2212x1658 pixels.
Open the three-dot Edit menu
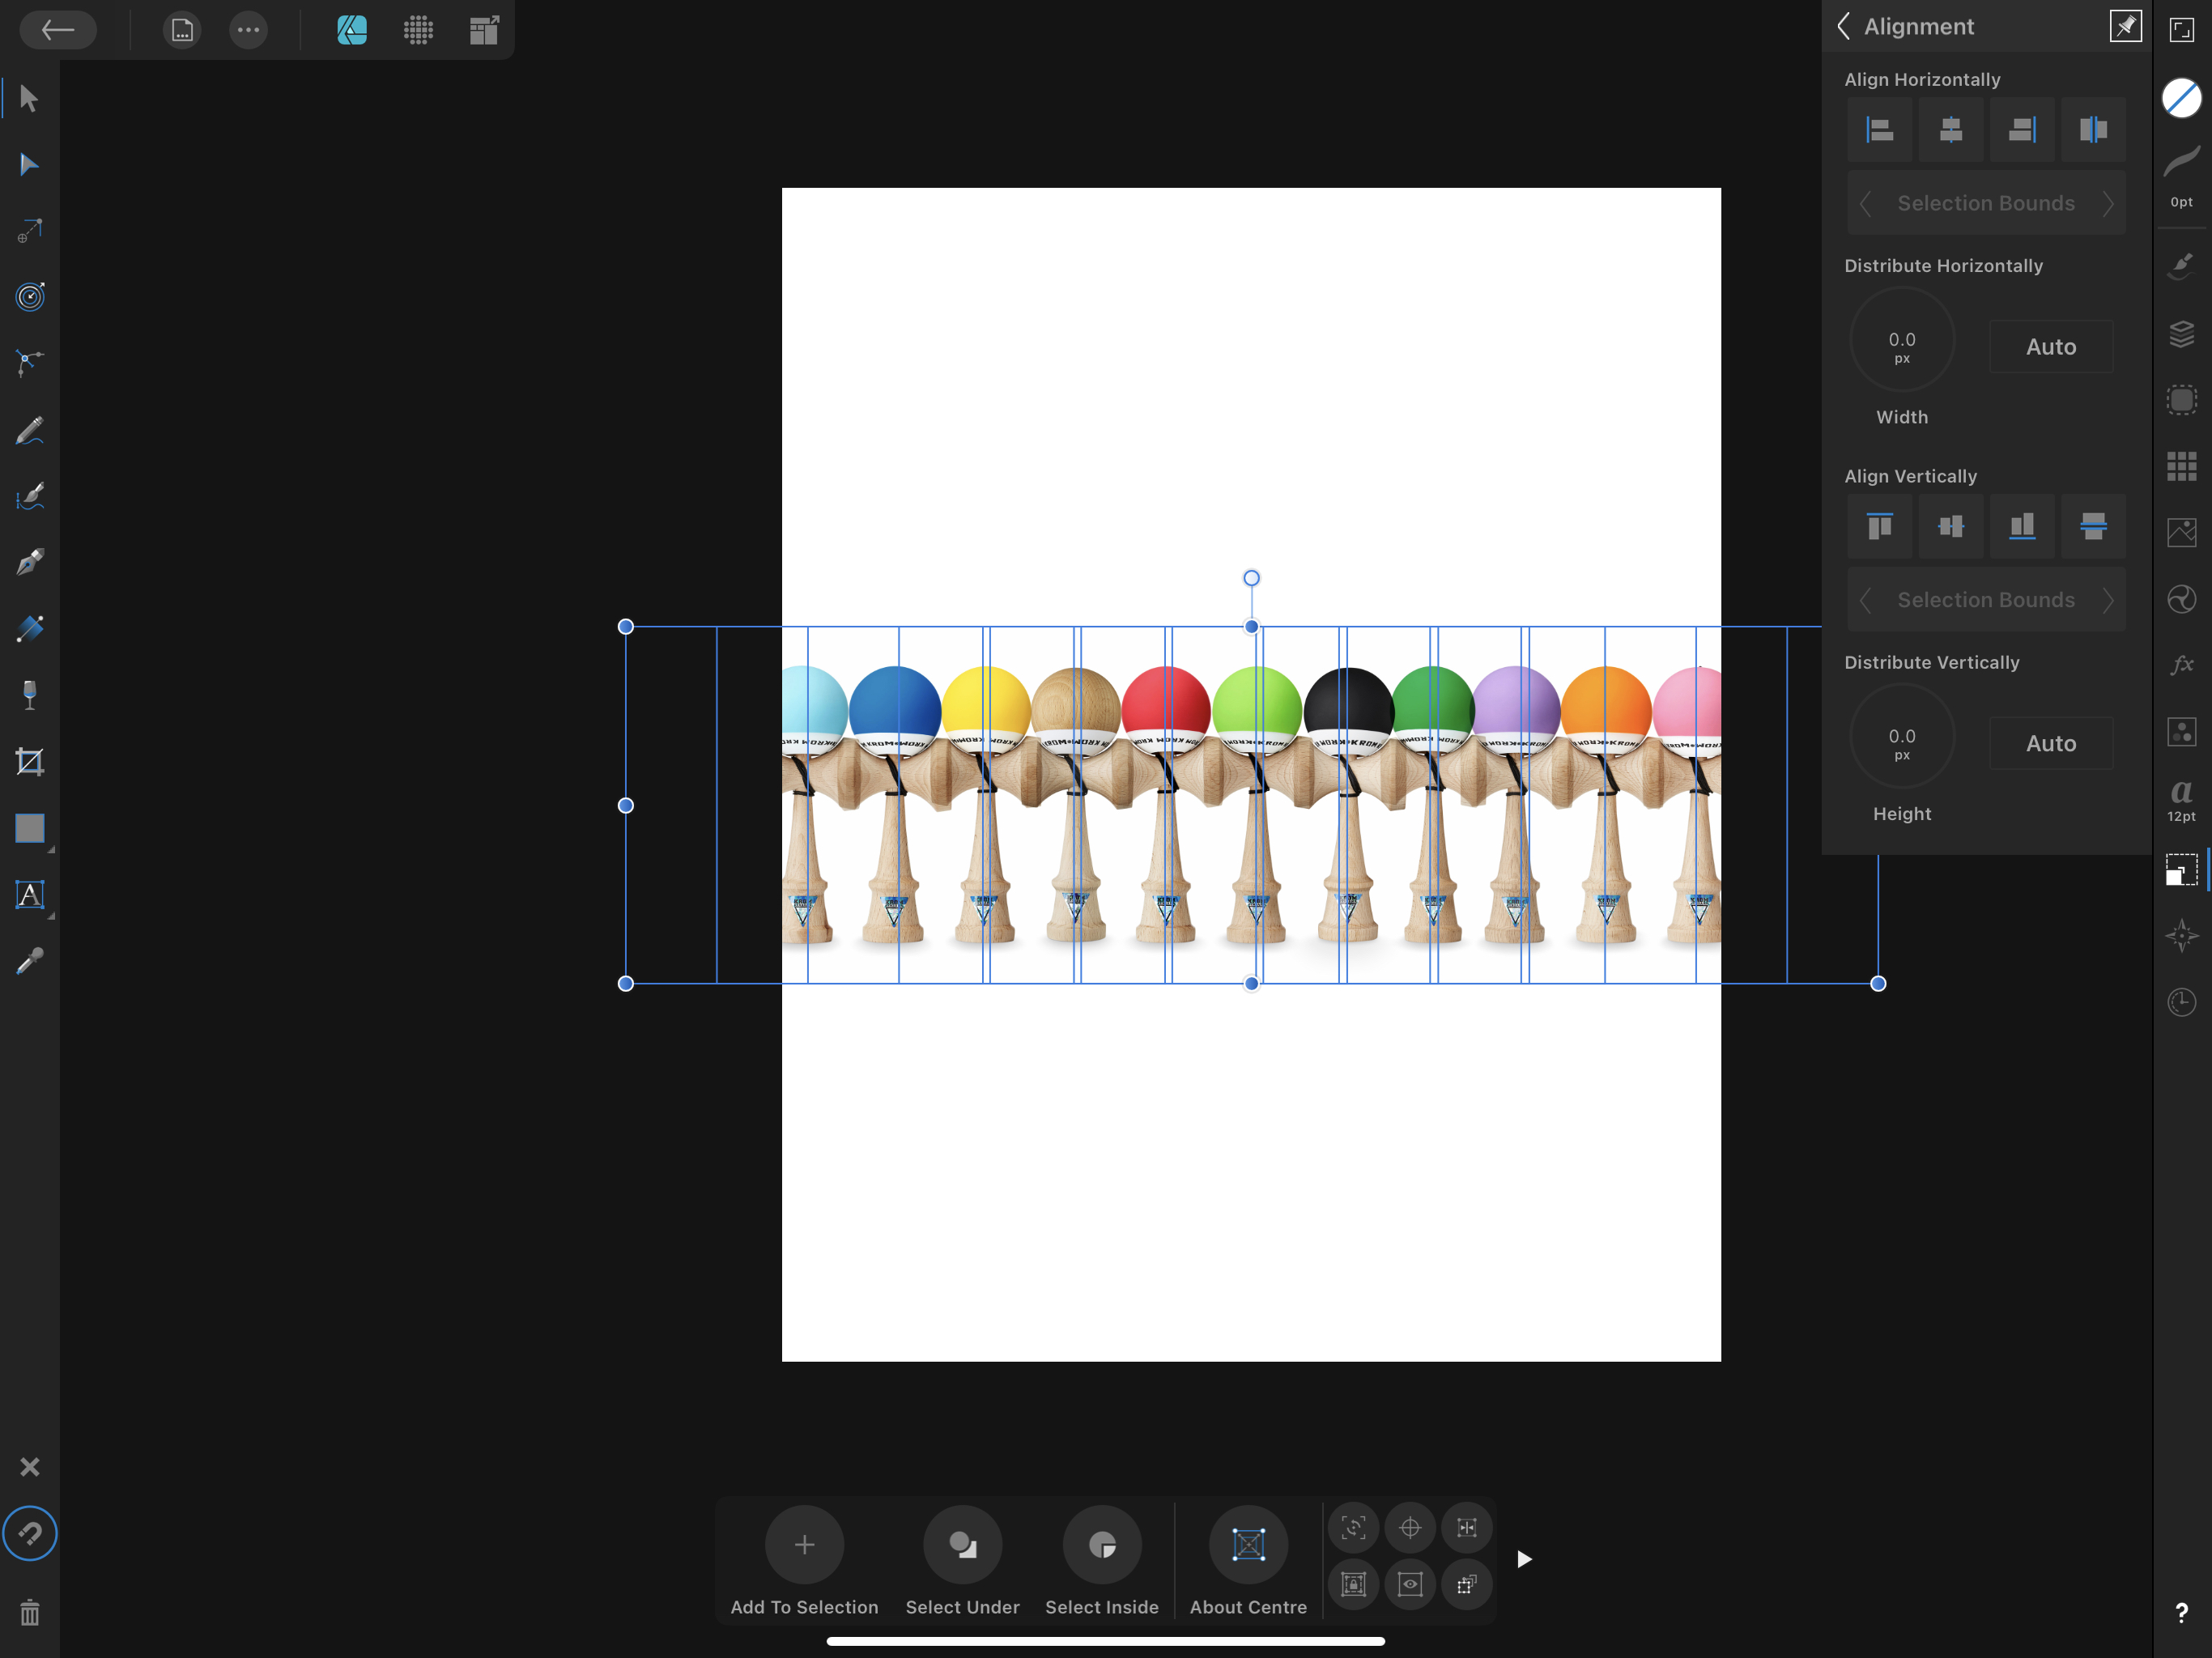[x=248, y=30]
